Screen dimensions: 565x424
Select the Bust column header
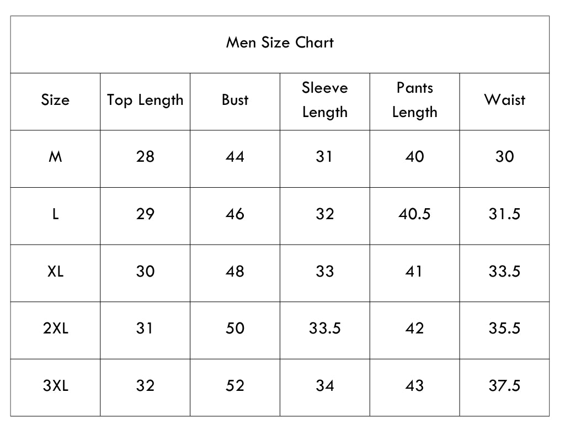point(235,100)
